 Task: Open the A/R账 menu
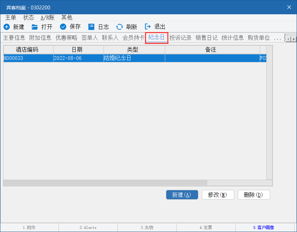coord(47,17)
